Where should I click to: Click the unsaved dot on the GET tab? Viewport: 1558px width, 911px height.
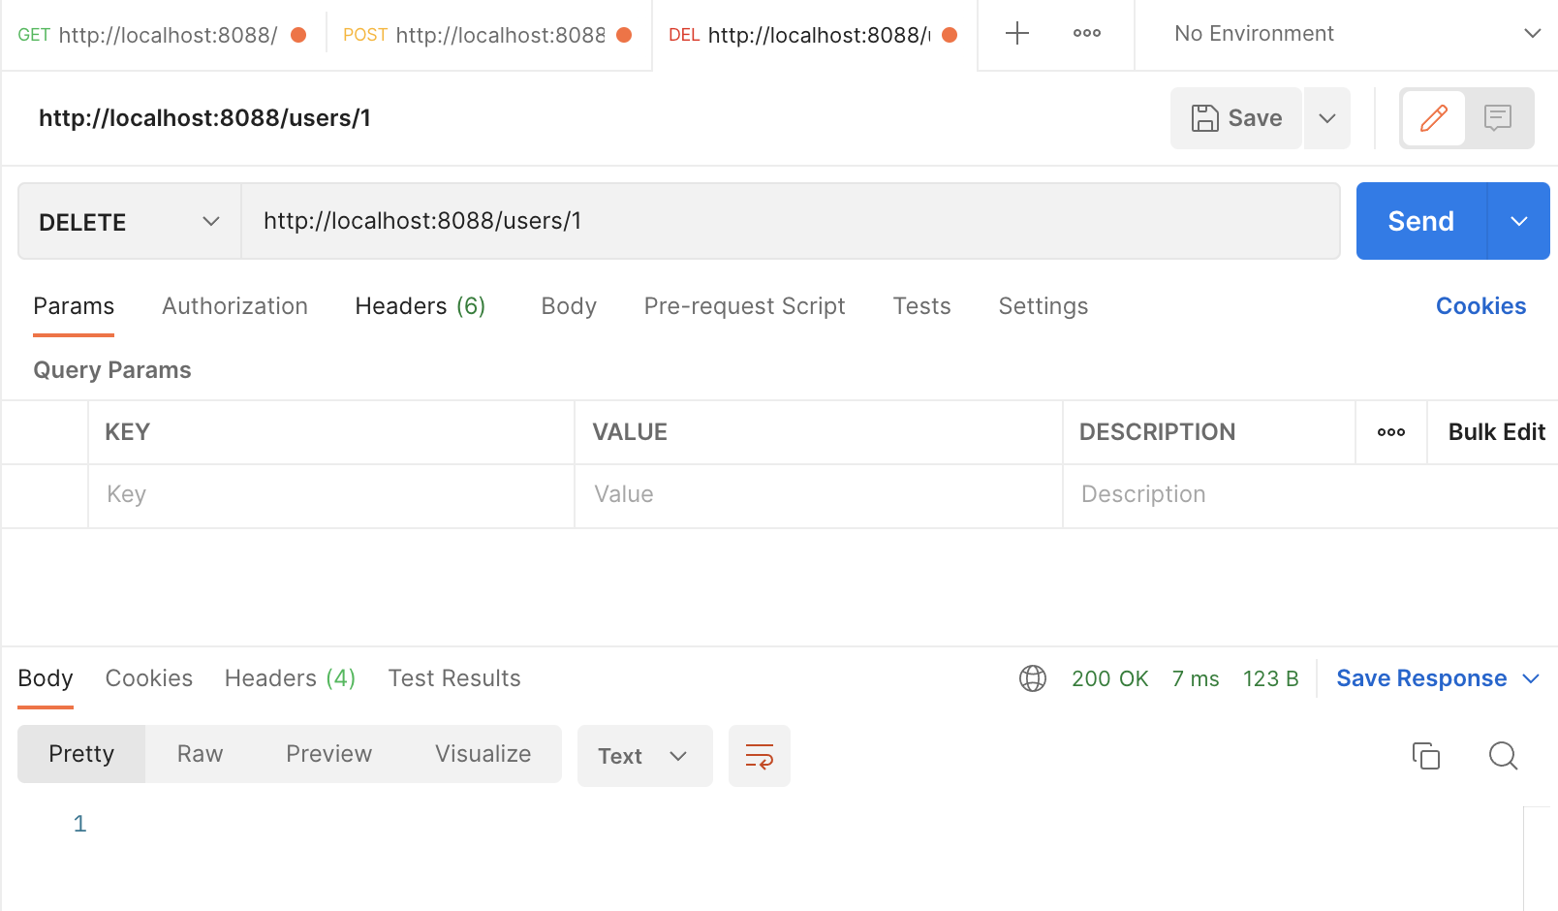(298, 35)
